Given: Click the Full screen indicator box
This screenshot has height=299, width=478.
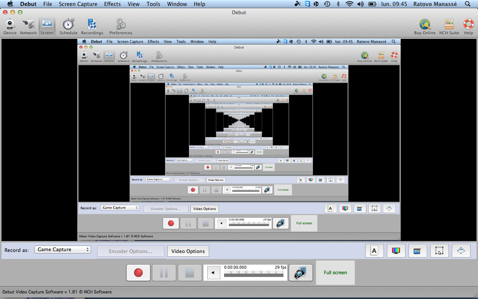Looking at the screenshot, I should tap(335, 272).
